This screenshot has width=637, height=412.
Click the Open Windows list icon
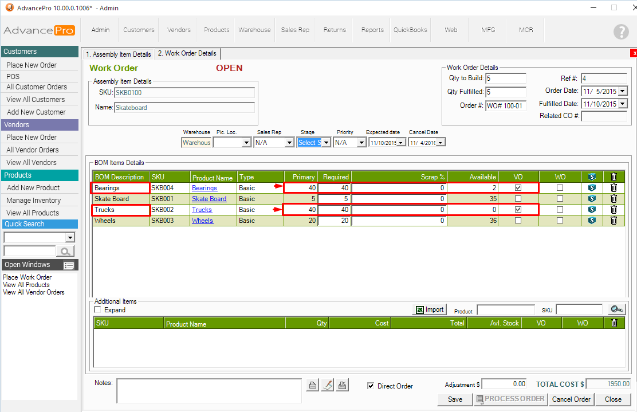[x=69, y=265]
